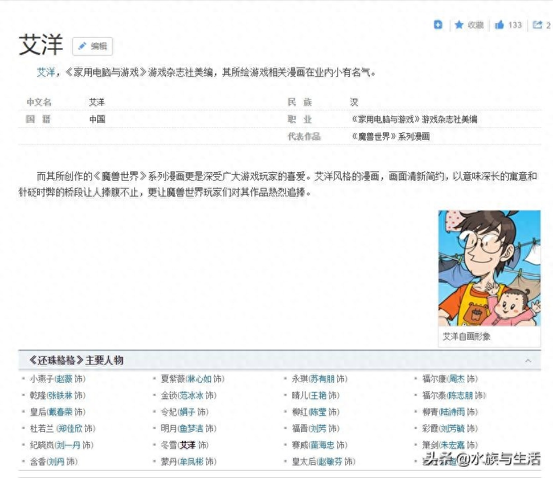Viewport: 553px width, 478px height.
Task: Click the 中国 nationality value
Action: tap(97, 119)
